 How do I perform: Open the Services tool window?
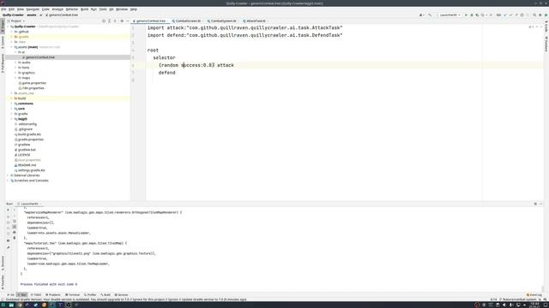(x=122, y=295)
